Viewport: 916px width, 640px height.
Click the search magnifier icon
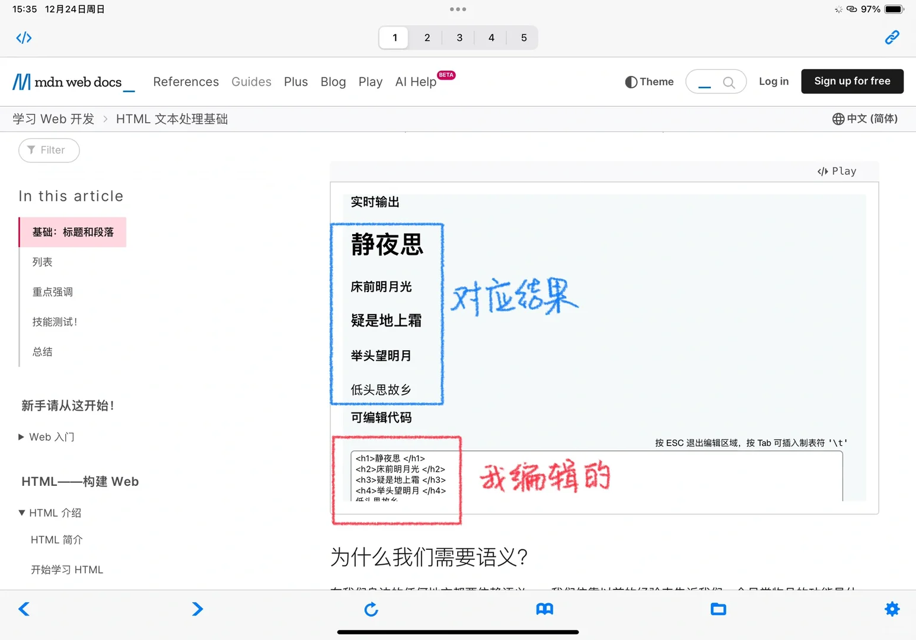pos(730,81)
